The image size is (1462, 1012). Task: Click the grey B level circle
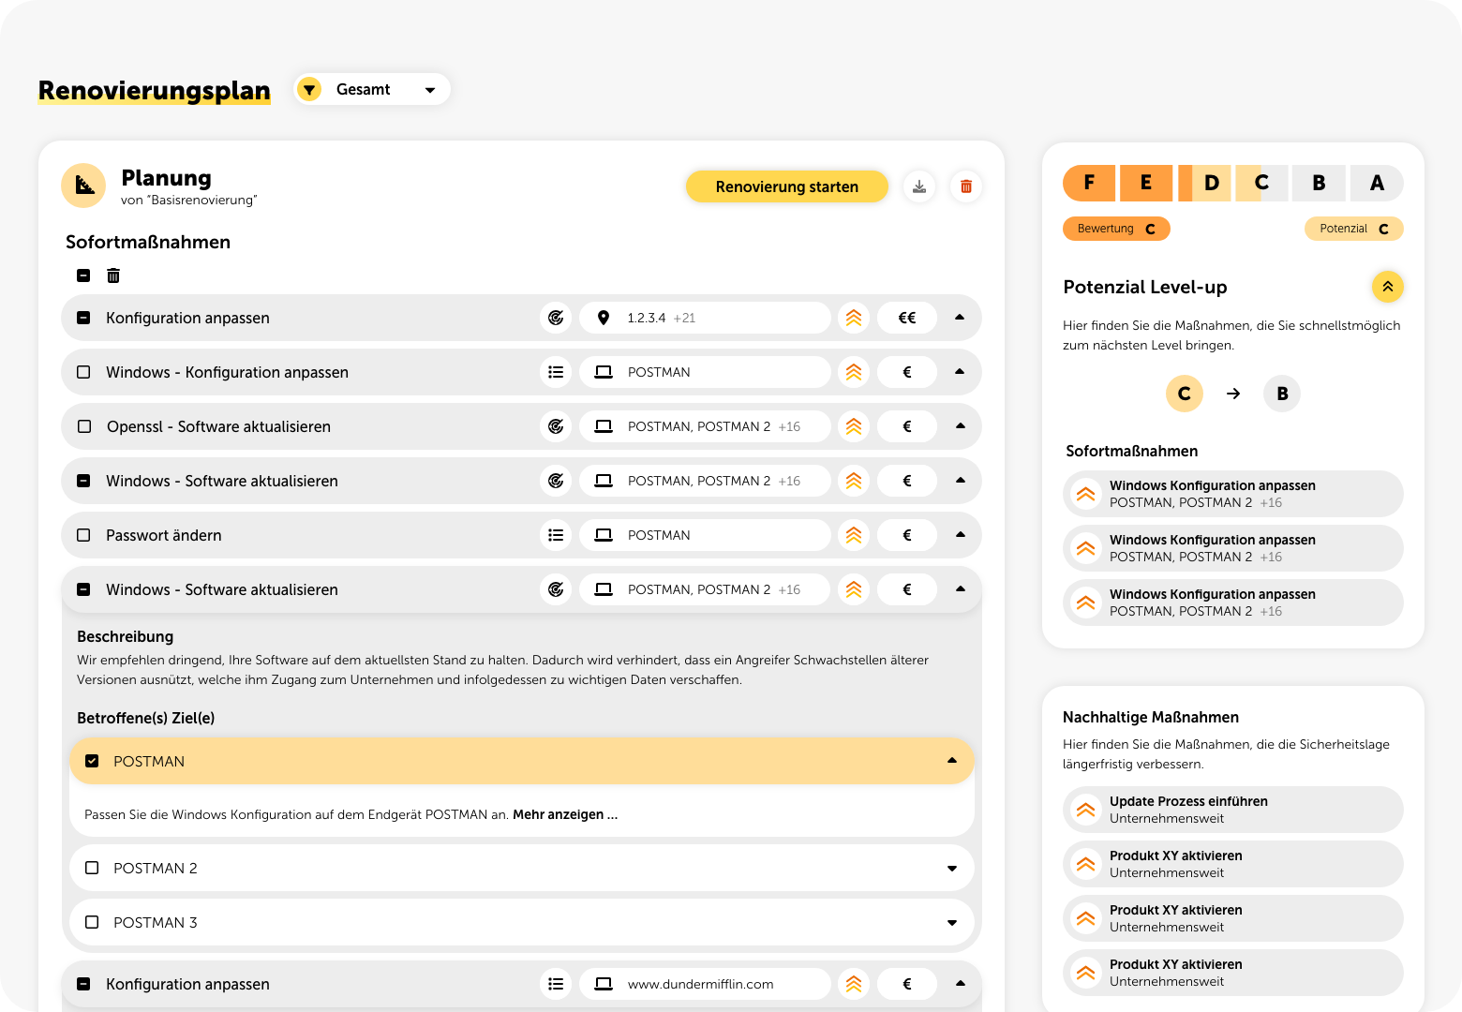coord(1282,394)
